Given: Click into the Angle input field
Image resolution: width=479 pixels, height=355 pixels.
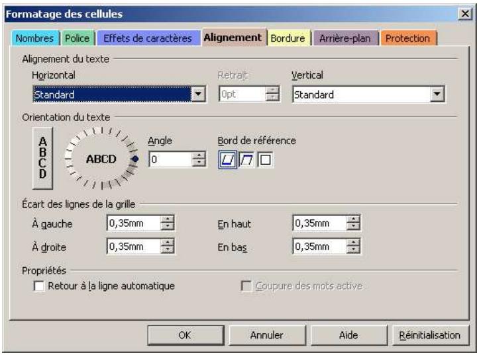Looking at the screenshot, I should pyautogui.click(x=171, y=159).
